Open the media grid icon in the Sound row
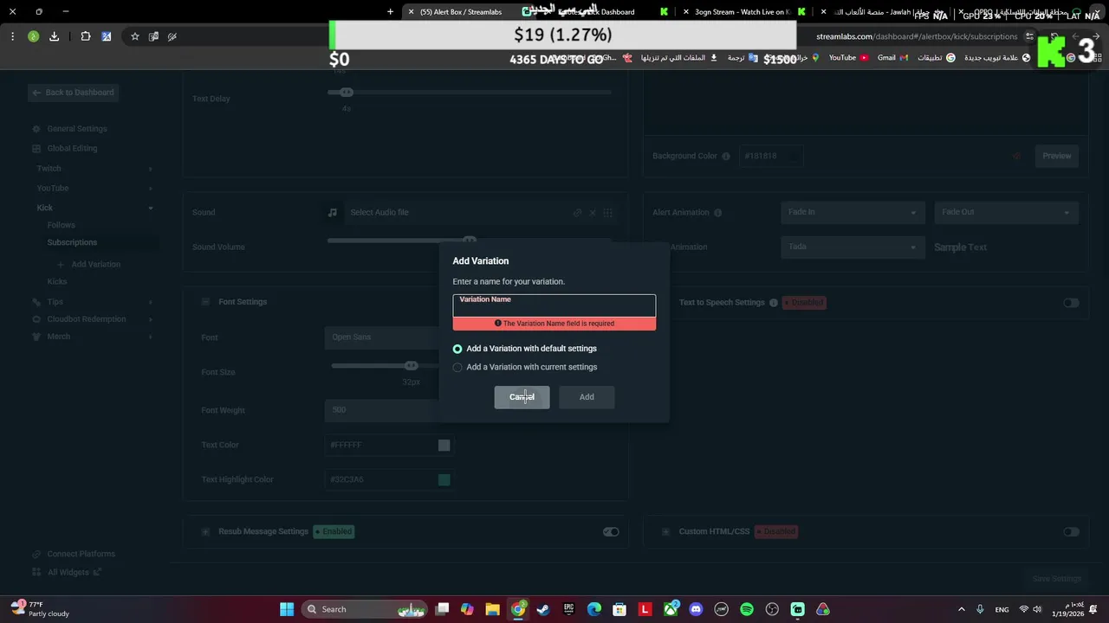 coord(608,213)
